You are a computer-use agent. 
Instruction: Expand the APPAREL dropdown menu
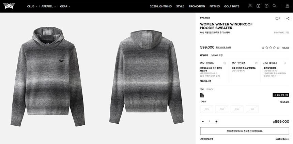[49, 6]
